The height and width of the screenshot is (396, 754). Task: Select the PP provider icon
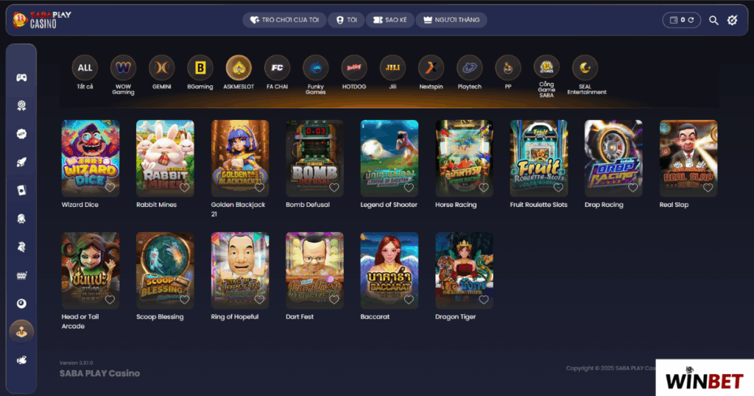point(508,68)
